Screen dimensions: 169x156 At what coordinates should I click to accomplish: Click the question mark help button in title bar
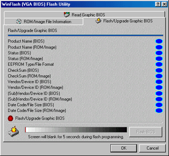click(158, 4)
